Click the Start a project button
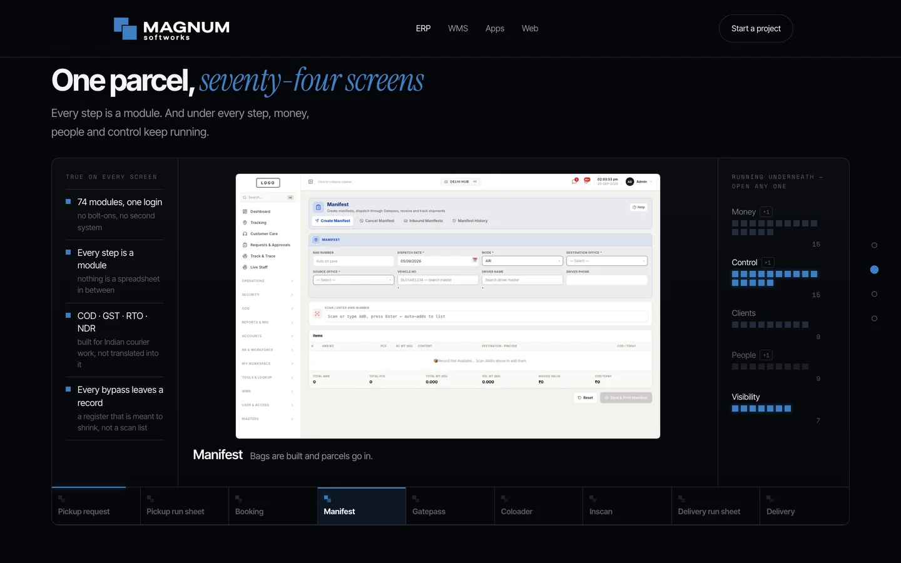 (756, 29)
